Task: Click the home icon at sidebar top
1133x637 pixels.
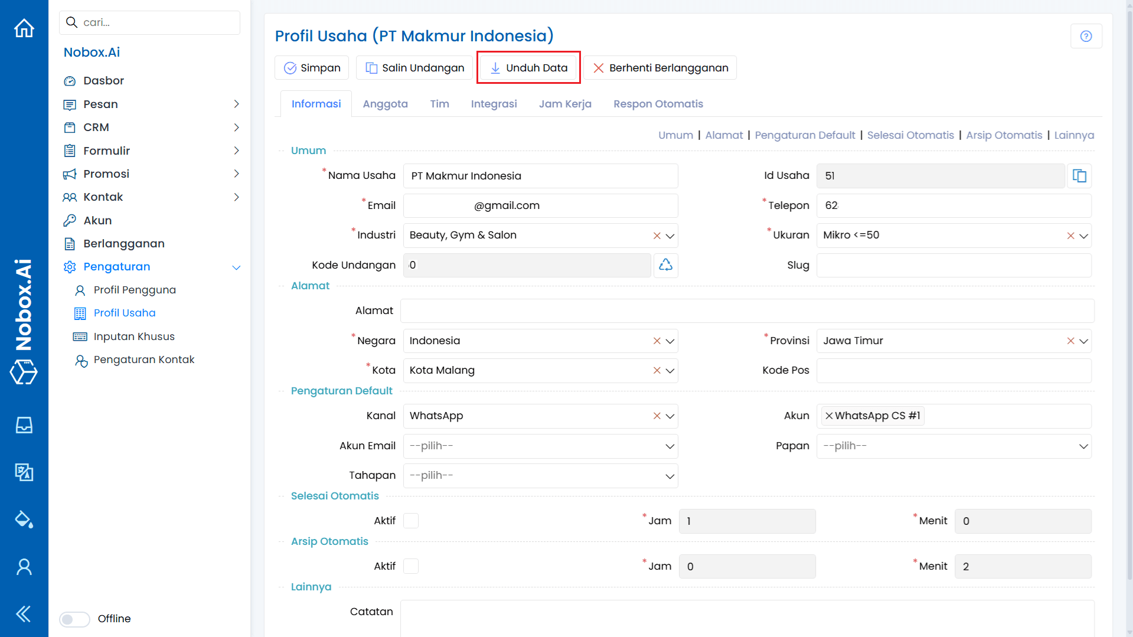Action: tap(24, 28)
